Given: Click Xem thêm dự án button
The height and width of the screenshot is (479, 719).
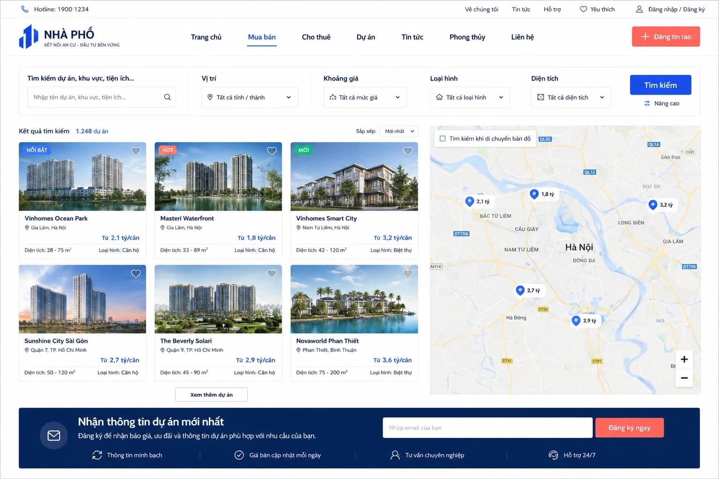Looking at the screenshot, I should click(x=212, y=395).
